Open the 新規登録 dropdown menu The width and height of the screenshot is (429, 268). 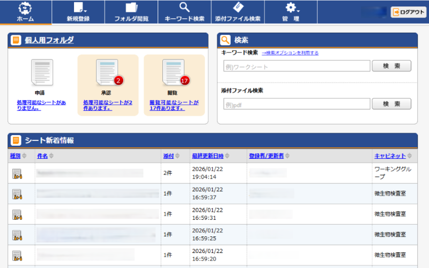(x=78, y=12)
